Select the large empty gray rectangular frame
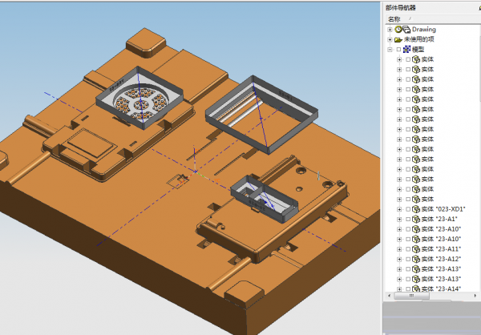Screen dimensions: 481x335 [x=261, y=115]
